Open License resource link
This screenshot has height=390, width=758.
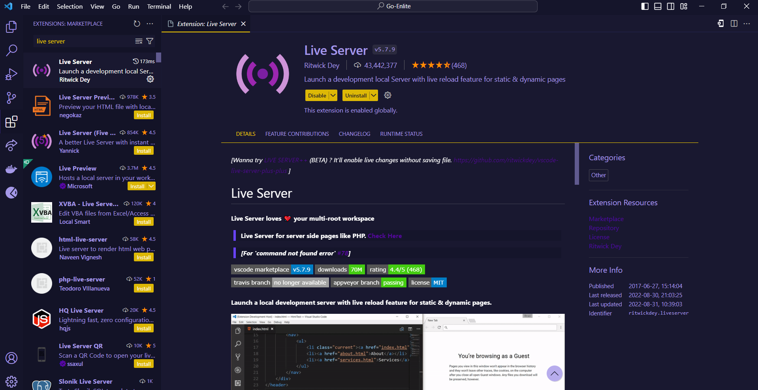pos(599,237)
